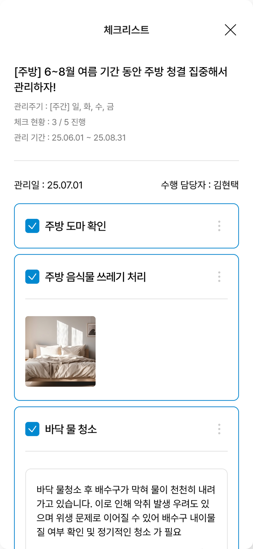This screenshot has width=253, height=549.
Task: Open the more options menu for 주방 도마 확인
Action: (219, 226)
